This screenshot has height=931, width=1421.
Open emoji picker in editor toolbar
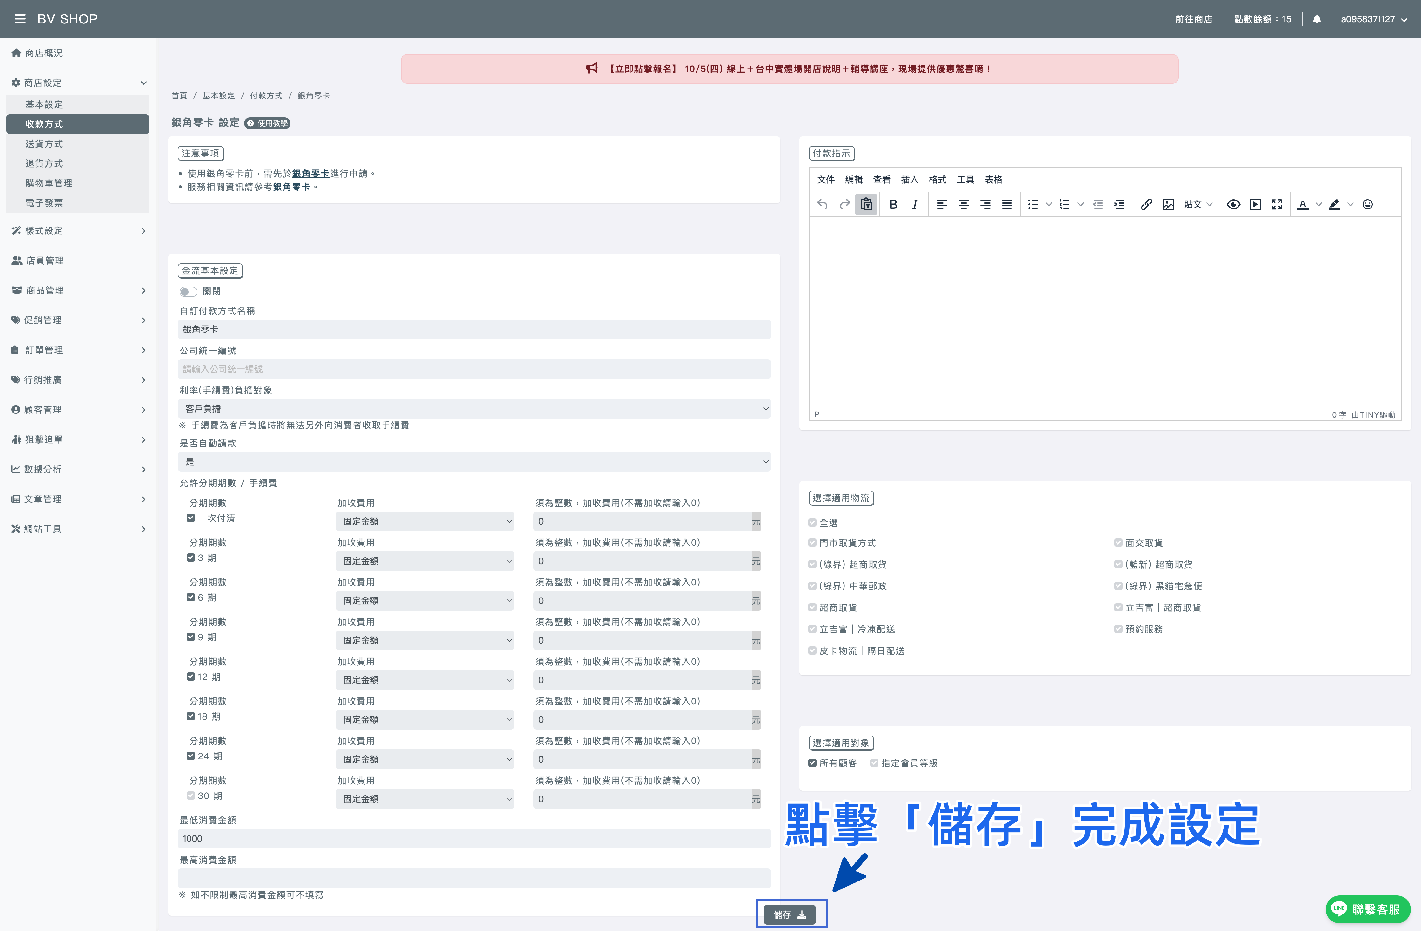pyautogui.click(x=1367, y=205)
